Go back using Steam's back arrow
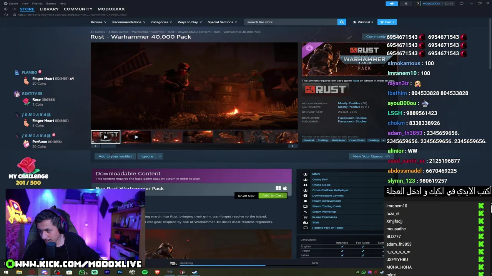The width and height of the screenshot is (492, 276). coord(6,9)
